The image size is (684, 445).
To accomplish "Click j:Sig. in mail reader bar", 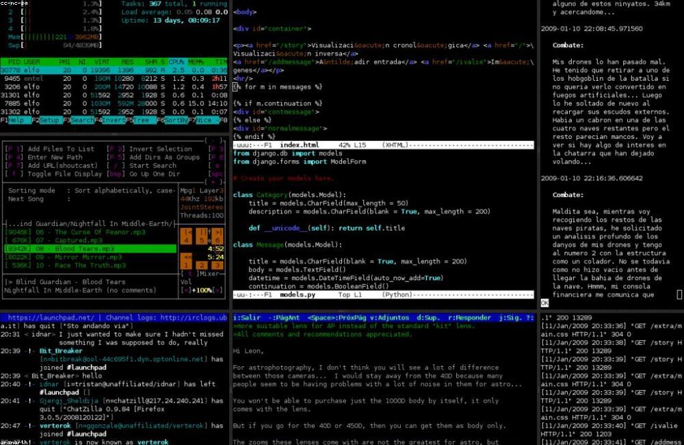I will click(511, 318).
